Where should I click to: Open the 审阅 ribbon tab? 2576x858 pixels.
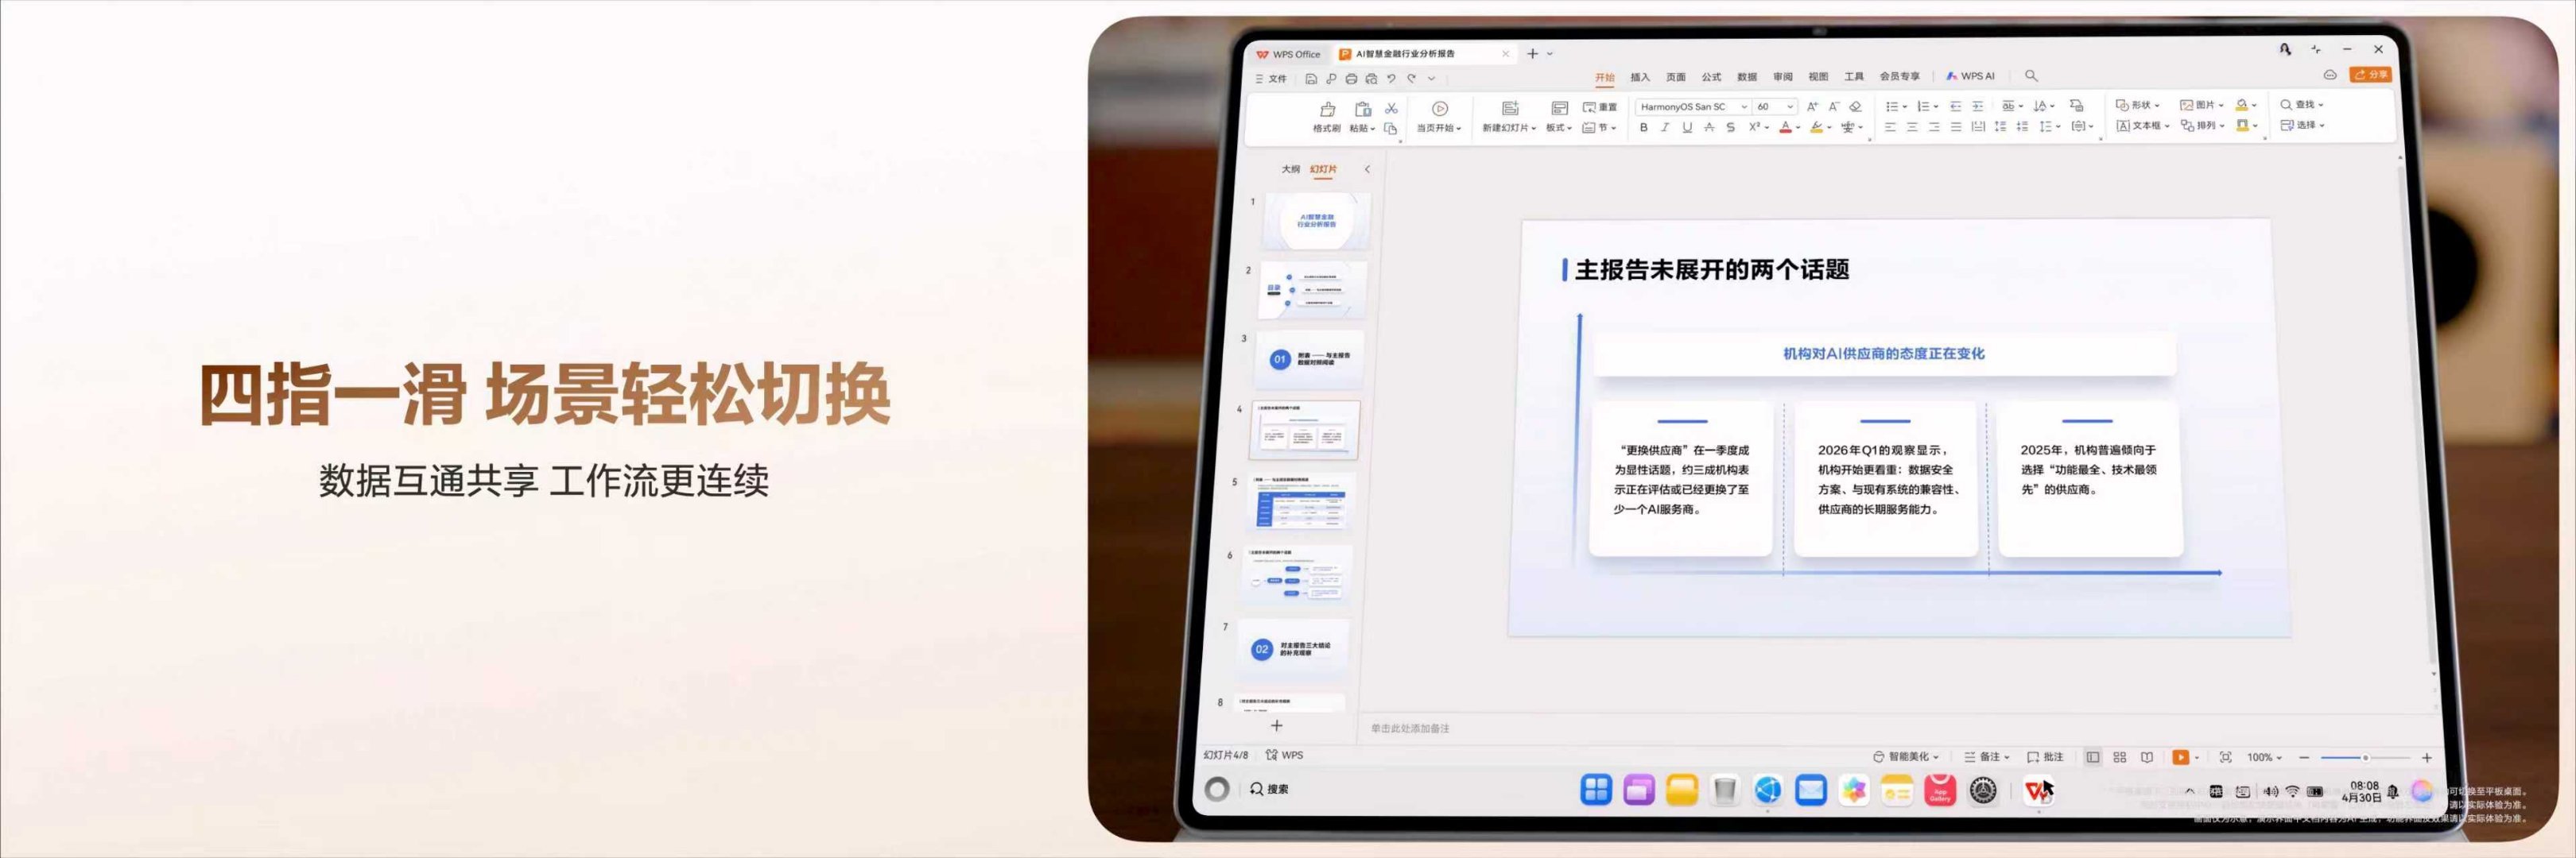[1783, 77]
